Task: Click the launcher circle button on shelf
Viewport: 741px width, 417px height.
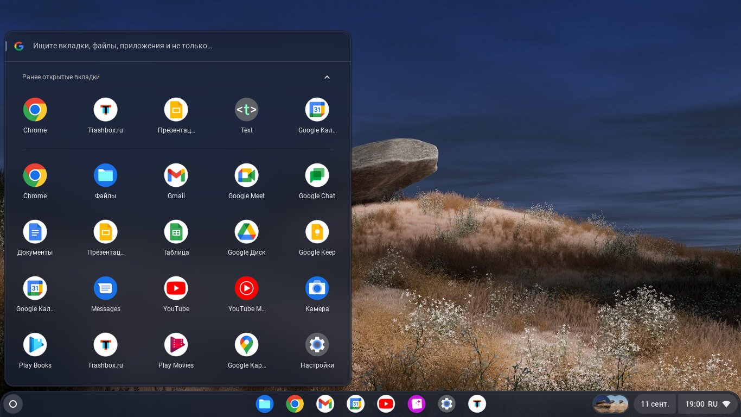Action: point(13,404)
